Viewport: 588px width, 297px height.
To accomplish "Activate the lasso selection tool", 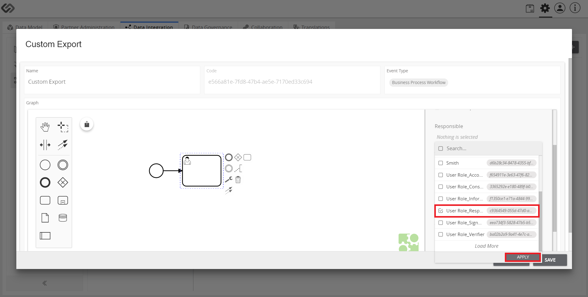I will click(63, 127).
